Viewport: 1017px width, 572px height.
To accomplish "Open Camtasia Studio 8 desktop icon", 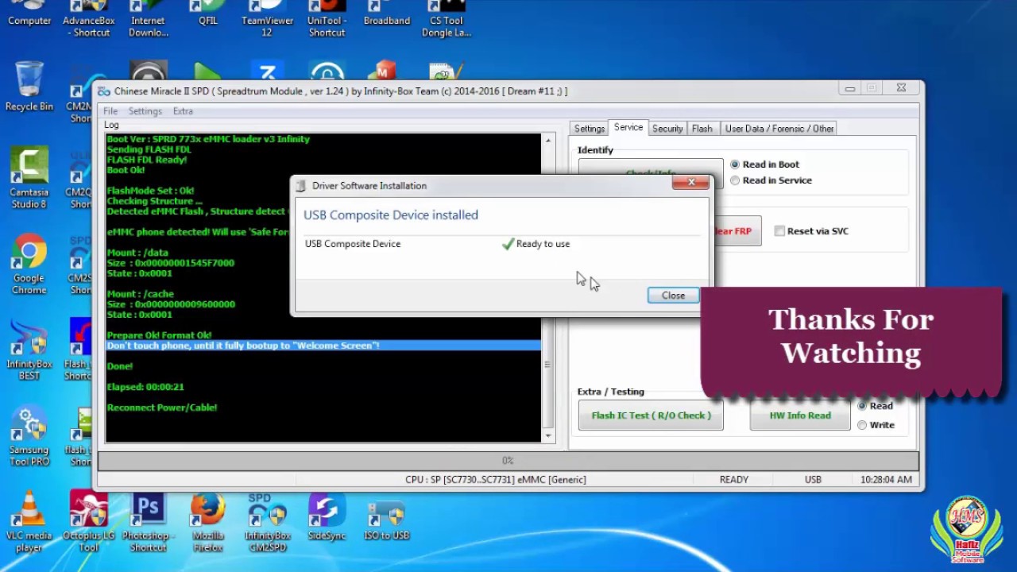I will (29, 177).
